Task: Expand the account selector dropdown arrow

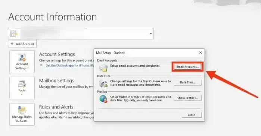Action: coord(150,34)
